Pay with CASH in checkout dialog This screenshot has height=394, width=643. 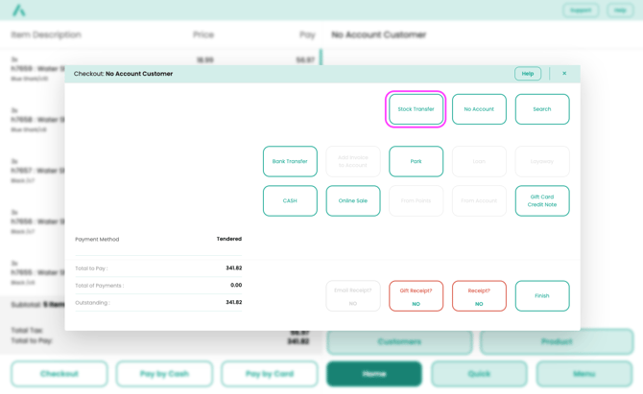[290, 200]
